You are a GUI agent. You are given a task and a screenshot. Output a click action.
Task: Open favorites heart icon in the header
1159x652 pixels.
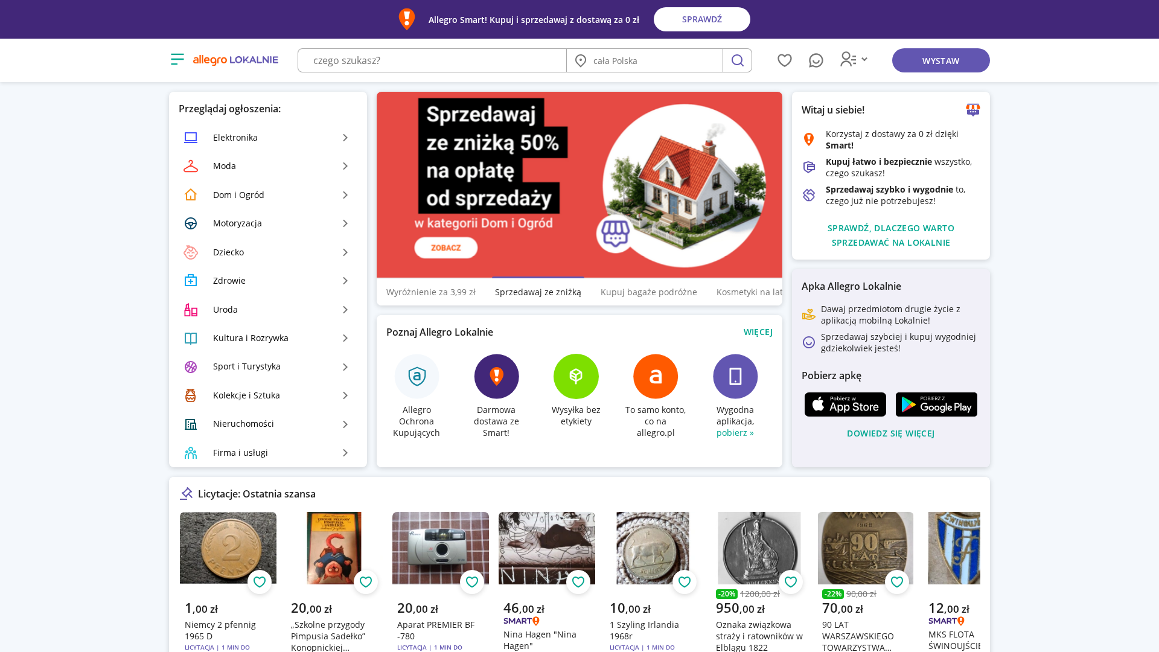[x=784, y=60]
